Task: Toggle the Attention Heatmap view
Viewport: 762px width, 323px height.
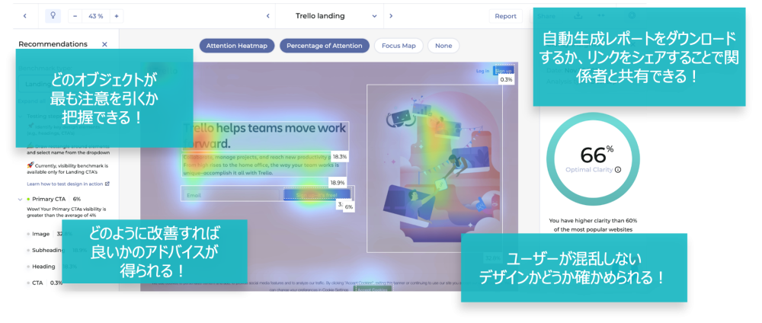Action: coord(236,46)
